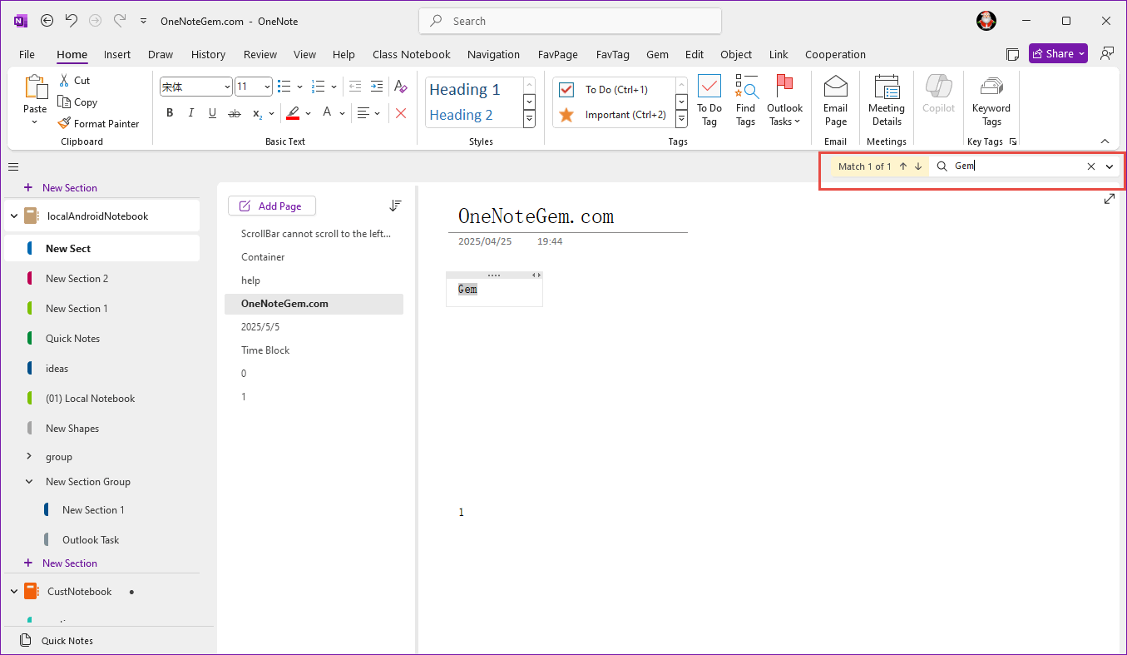Expand the Tags gallery

click(681, 120)
